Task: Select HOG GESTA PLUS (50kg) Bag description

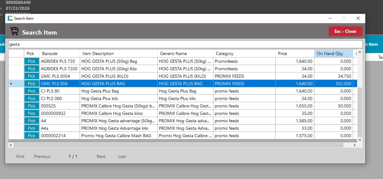Action: (x=118, y=62)
